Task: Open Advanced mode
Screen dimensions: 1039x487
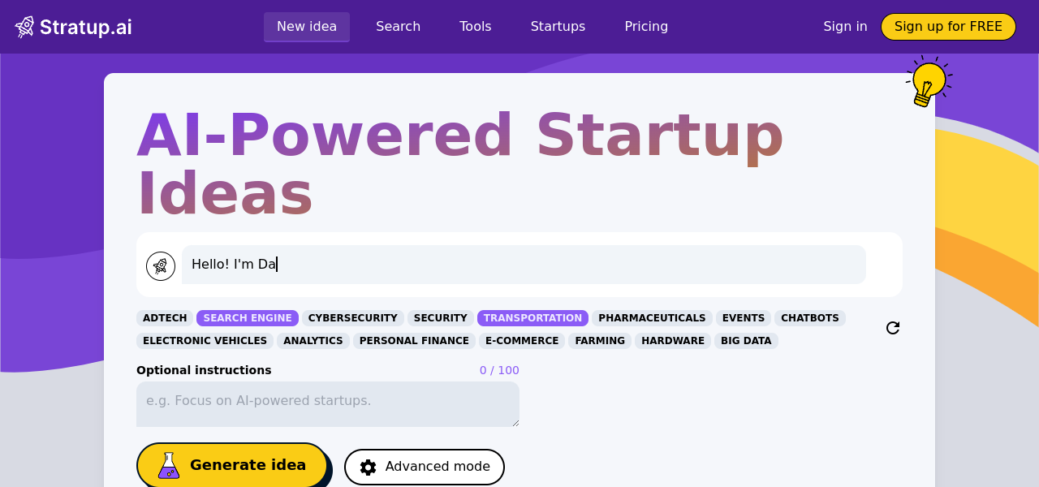Action: (425, 467)
